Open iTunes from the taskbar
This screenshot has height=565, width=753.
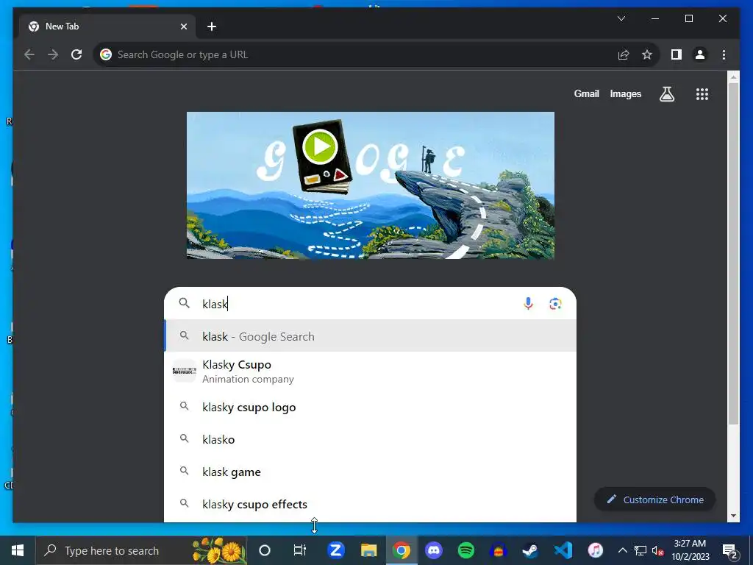pyautogui.click(x=596, y=550)
